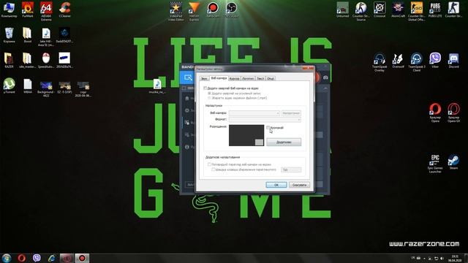The width and height of the screenshot is (468, 263).
Task: Select the HitFilm Express desktop shortcut
Action: pyautogui.click(x=195, y=12)
